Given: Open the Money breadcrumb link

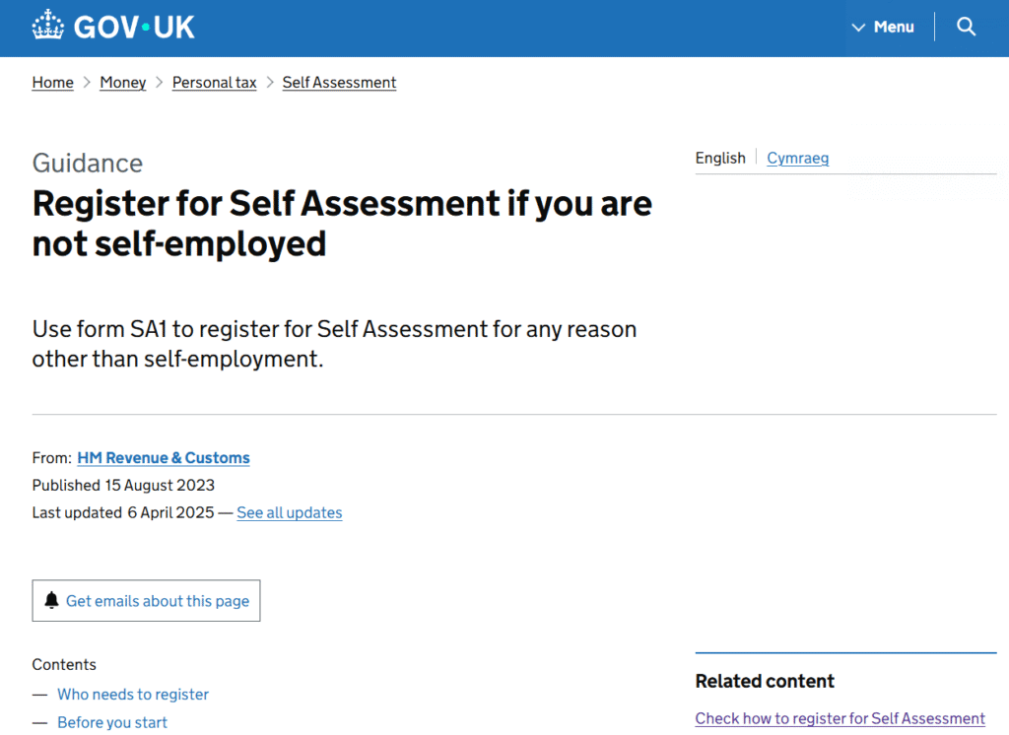Looking at the screenshot, I should click(x=123, y=83).
